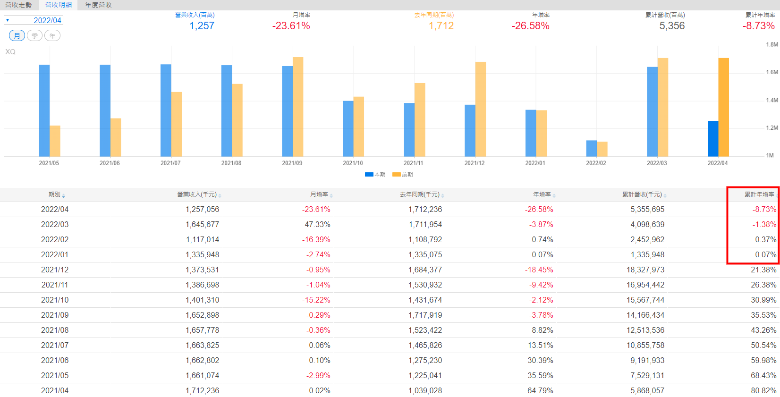Click monthly growth value -16.39%

(x=316, y=239)
